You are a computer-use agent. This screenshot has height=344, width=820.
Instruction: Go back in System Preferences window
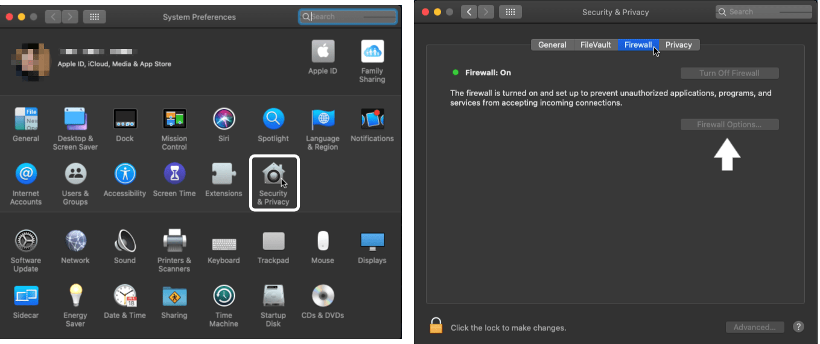point(53,17)
